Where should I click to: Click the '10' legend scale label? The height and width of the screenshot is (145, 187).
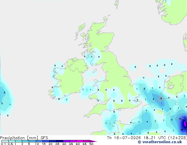pos(37,144)
